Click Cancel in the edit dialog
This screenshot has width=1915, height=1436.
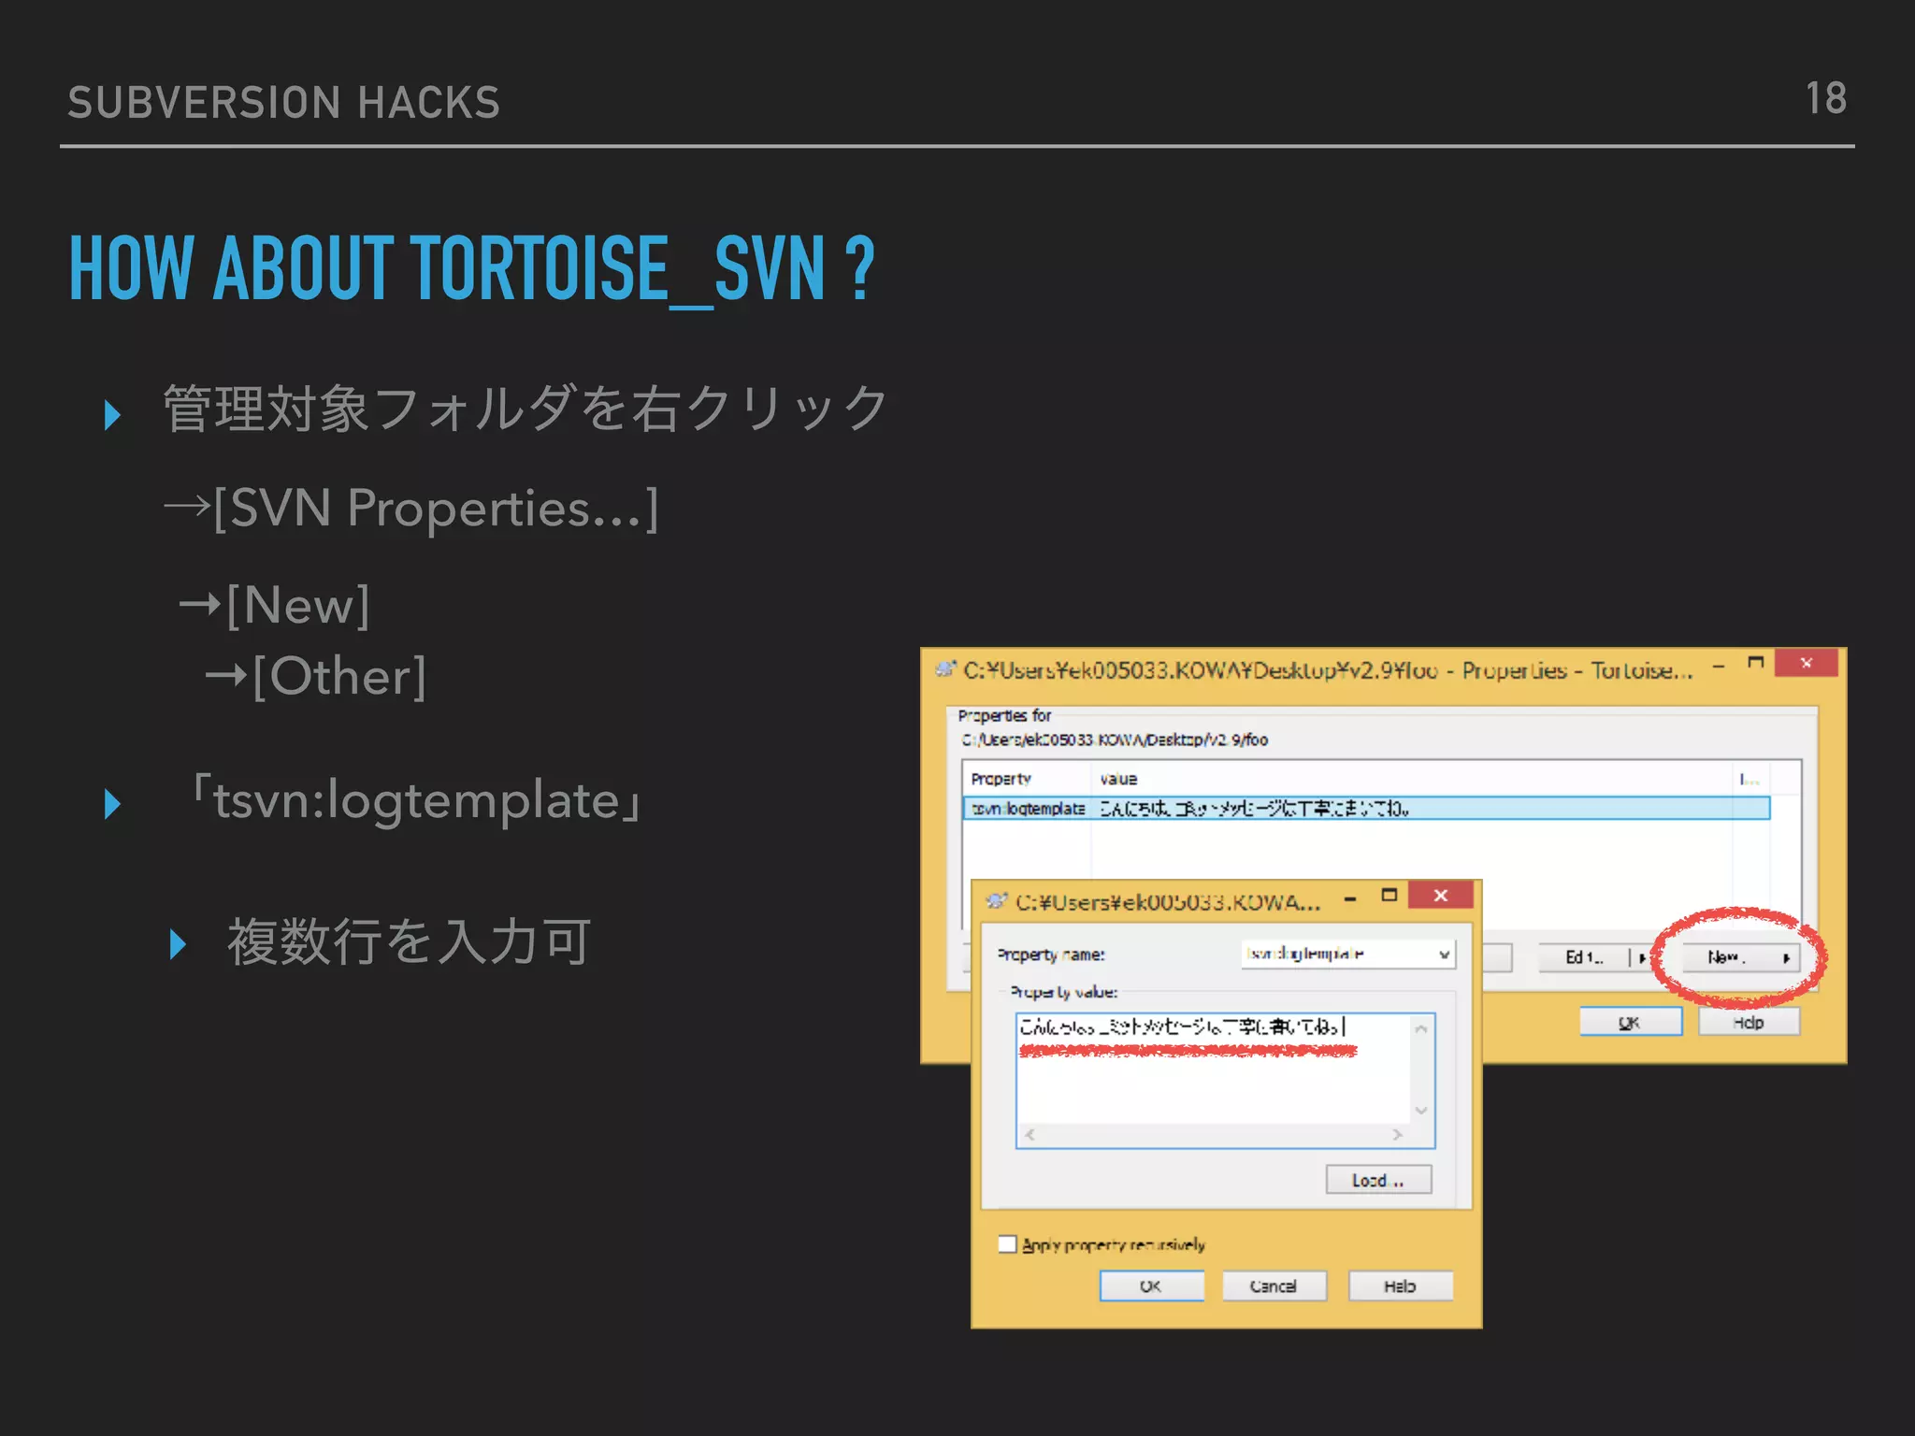1274,1286
